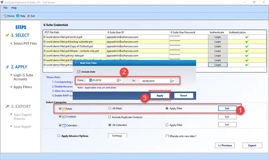
Task: Click Login G Suite Accounts step
Action: [x=23, y=77]
